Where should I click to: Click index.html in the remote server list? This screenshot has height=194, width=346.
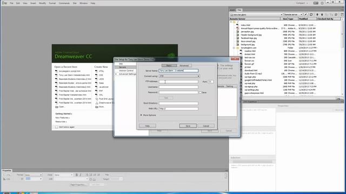[x=245, y=25]
